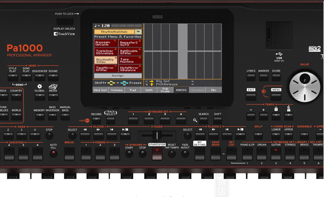Click the Search button beside magnifier icon
Viewport: 324px width, 197px height.
[x=203, y=120]
